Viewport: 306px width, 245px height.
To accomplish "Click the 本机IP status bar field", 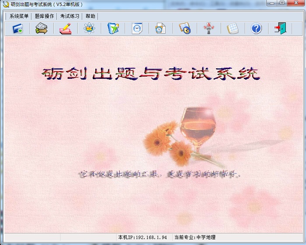I will point(142,237).
